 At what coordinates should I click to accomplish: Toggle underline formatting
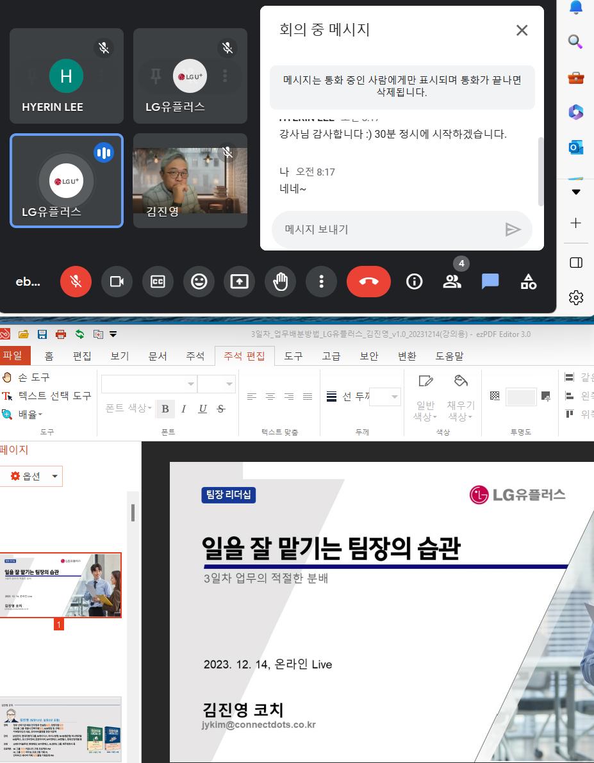tap(202, 409)
